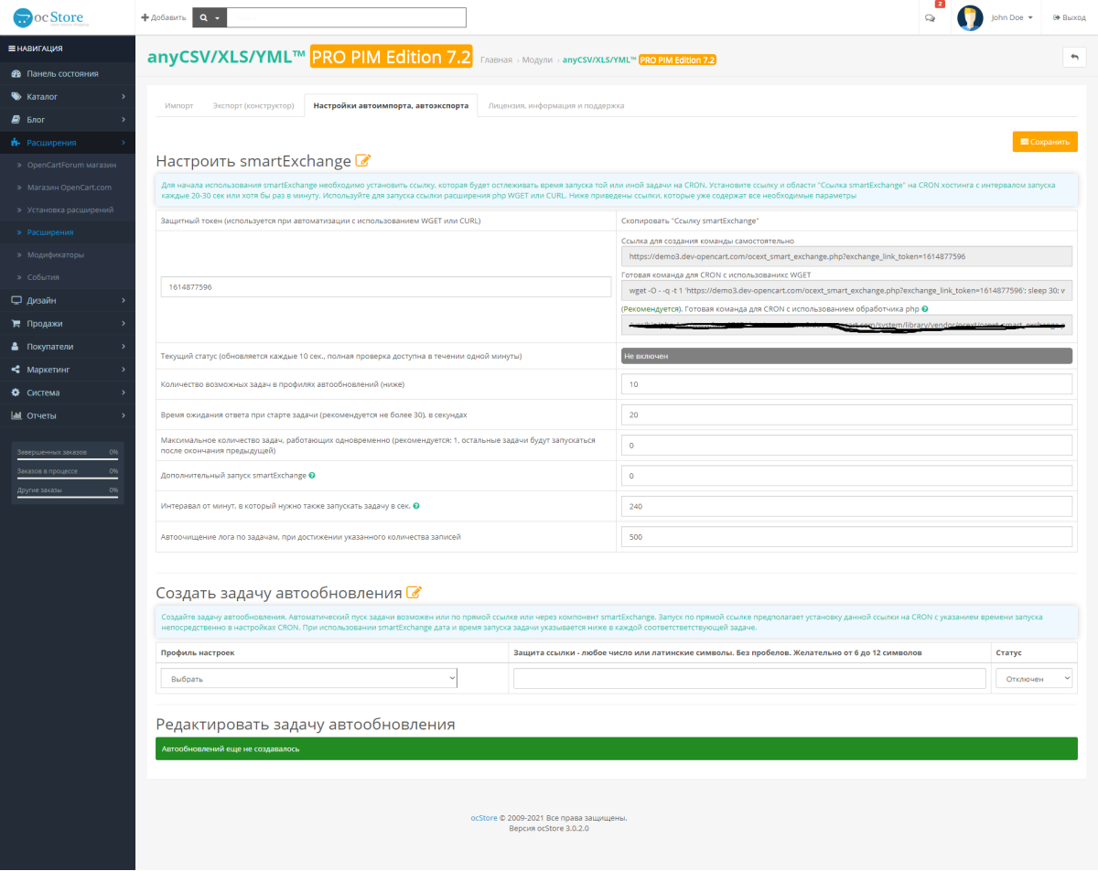Select Настройки автоимпорта, автоэкспорта tab

[x=391, y=105]
